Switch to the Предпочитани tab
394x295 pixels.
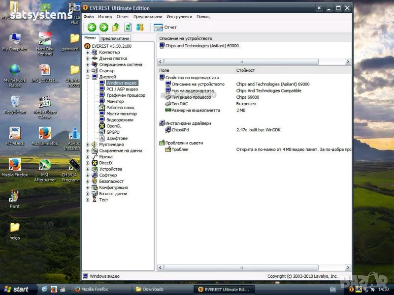115,38
